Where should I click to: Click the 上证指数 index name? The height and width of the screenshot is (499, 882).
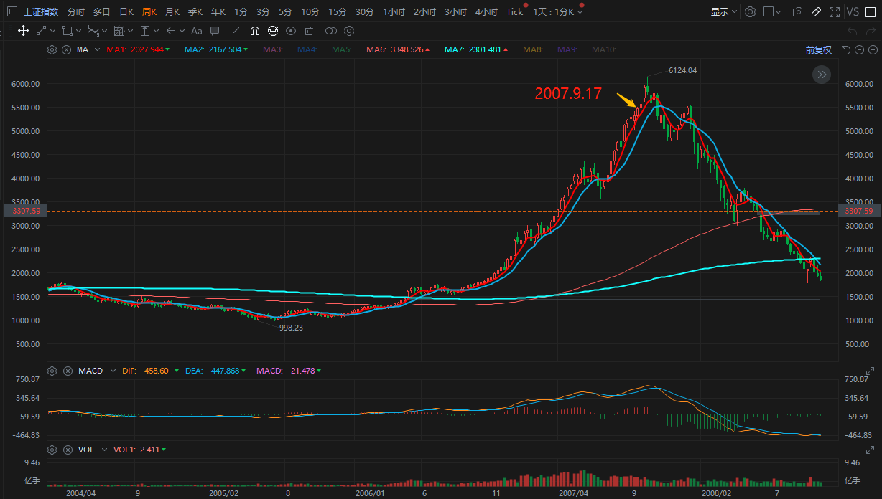tap(41, 12)
